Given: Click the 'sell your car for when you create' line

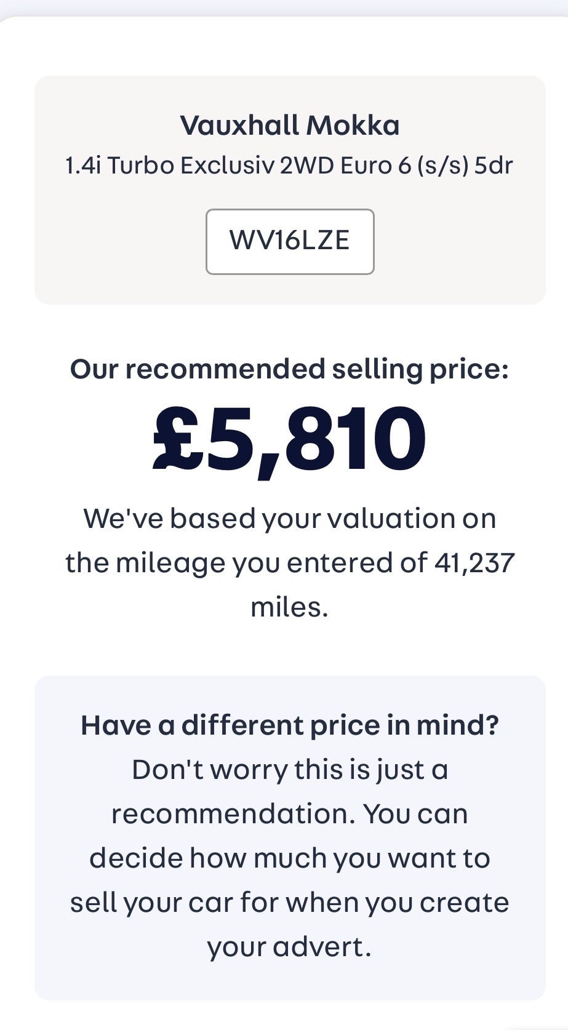Looking at the screenshot, I should [x=289, y=903].
